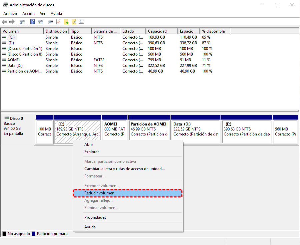
Task: Click the checkmark document toolbar icon
Action: [x=58, y=22]
